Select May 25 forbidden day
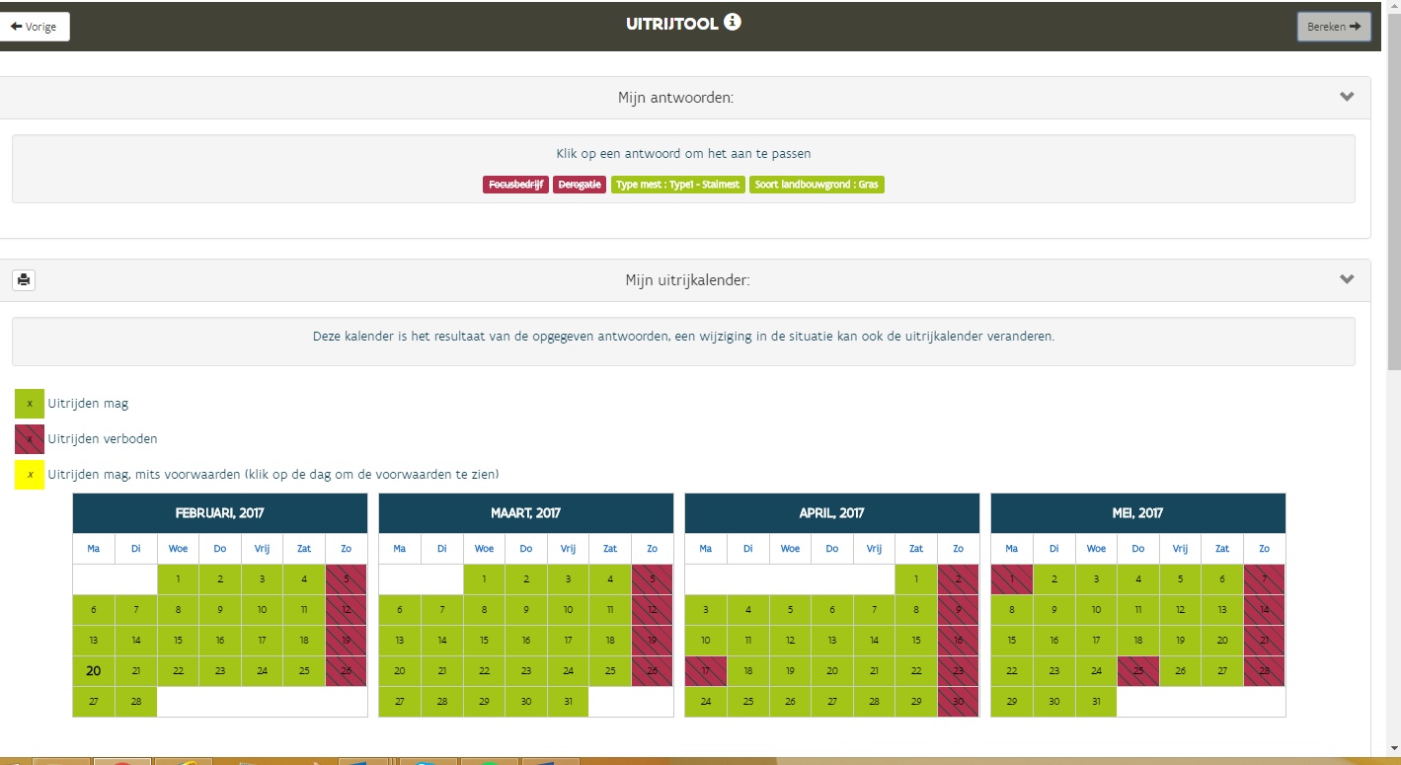The width and height of the screenshot is (1401, 765). (x=1137, y=671)
